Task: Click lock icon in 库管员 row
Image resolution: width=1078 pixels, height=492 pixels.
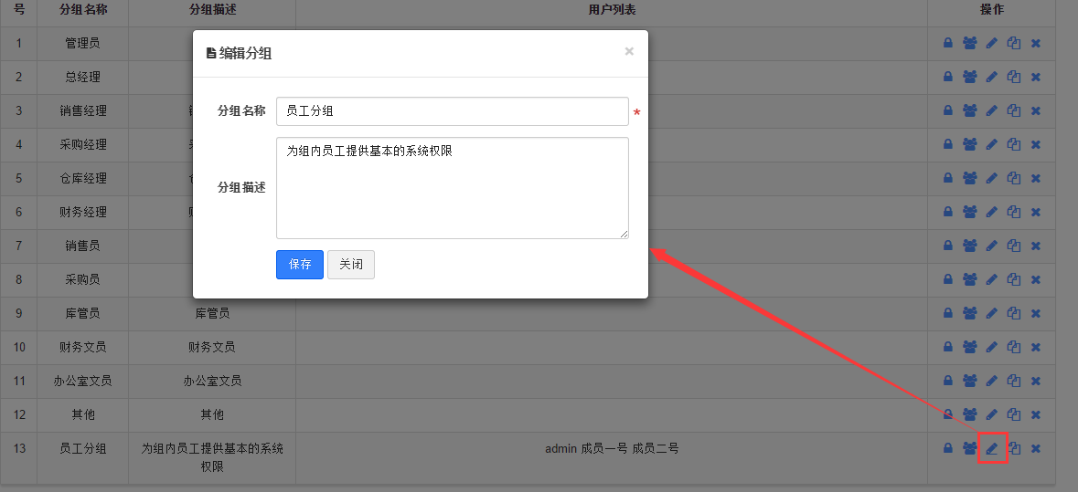Action: click(948, 313)
